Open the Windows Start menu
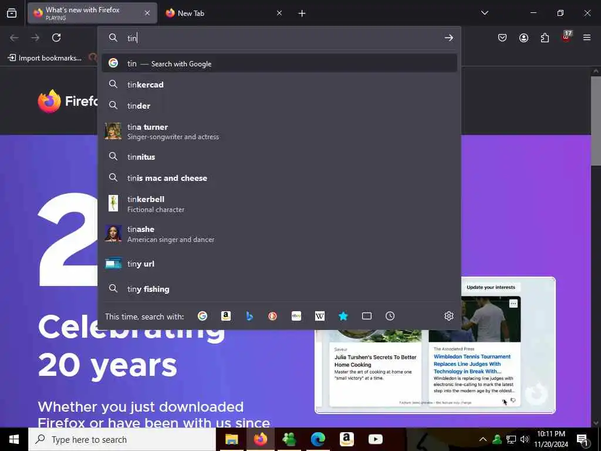 coord(14,439)
